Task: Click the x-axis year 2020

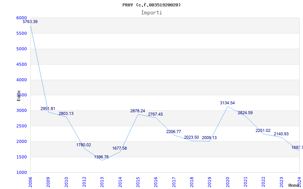Action: [x=228, y=182]
